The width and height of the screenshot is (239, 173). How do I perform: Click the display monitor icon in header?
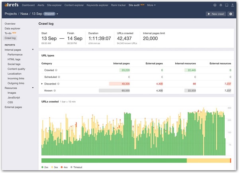tap(227, 5)
